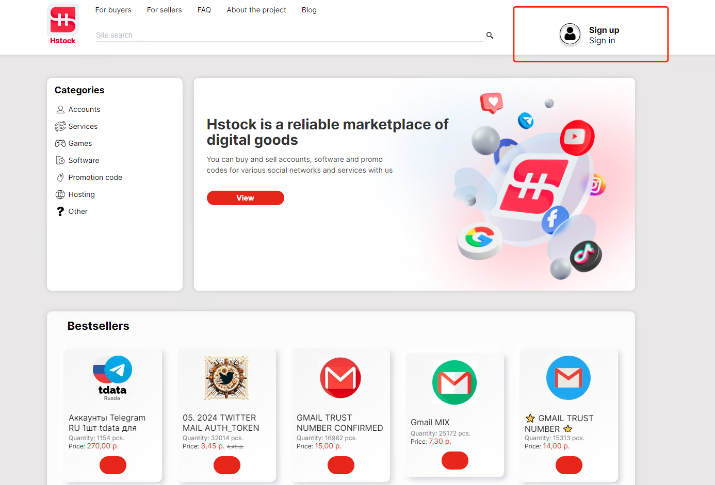Click the price 14,00 p.
This screenshot has width=715, height=485.
556,446
